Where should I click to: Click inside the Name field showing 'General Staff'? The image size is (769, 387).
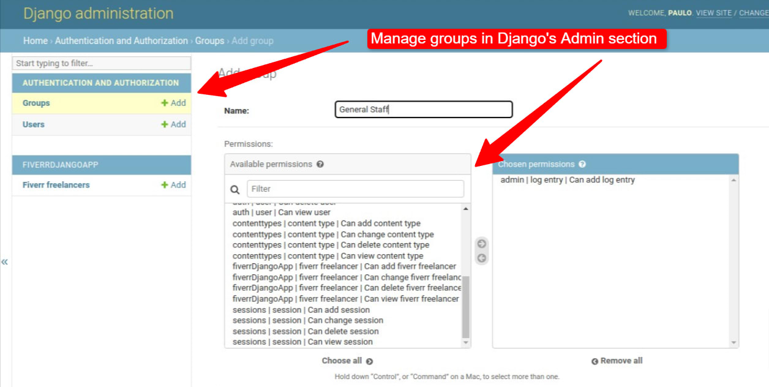pyautogui.click(x=423, y=109)
